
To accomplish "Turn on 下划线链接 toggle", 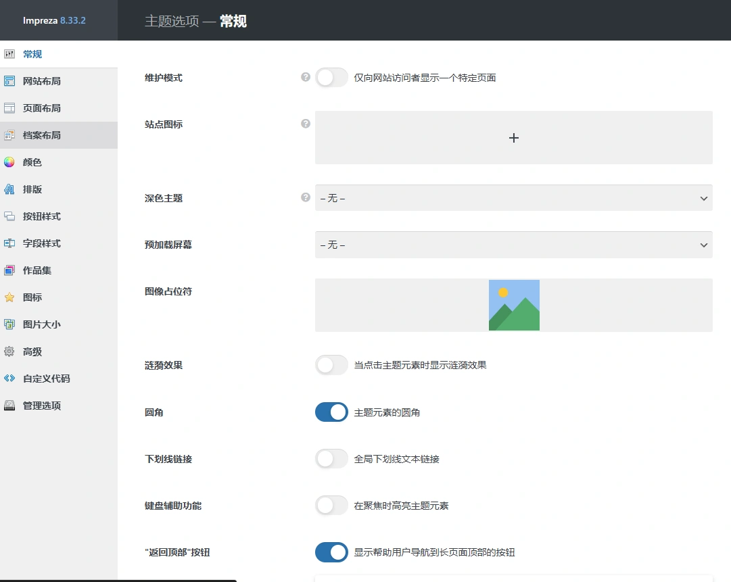I will [331, 458].
